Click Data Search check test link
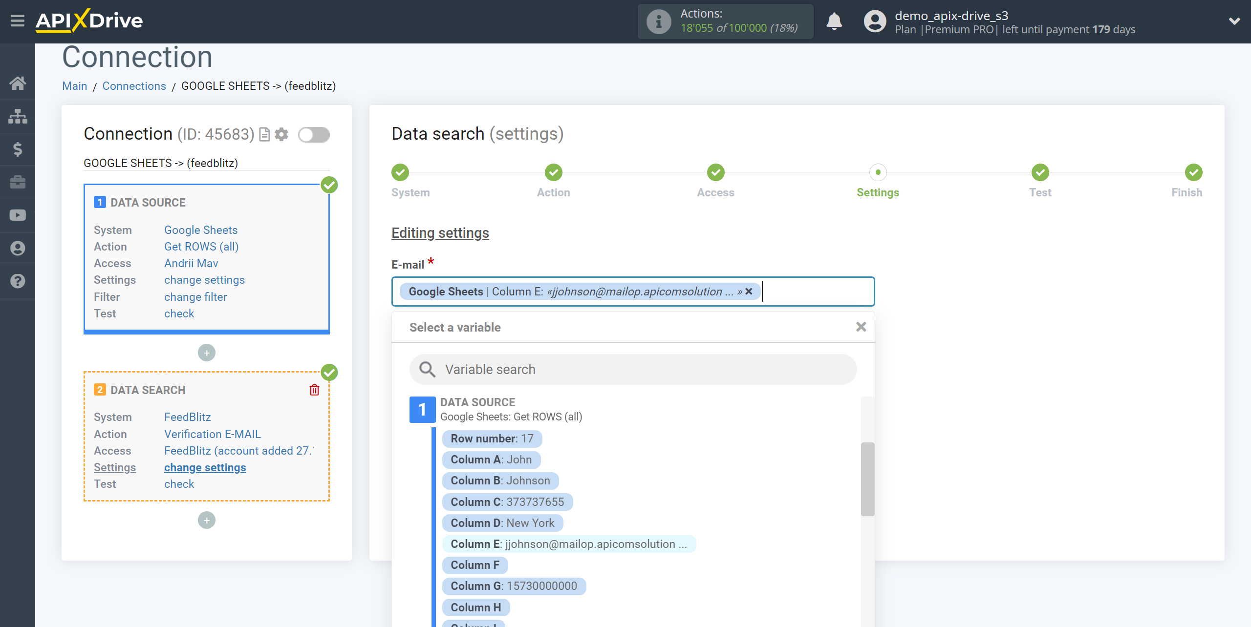Image resolution: width=1251 pixels, height=627 pixels. tap(179, 484)
